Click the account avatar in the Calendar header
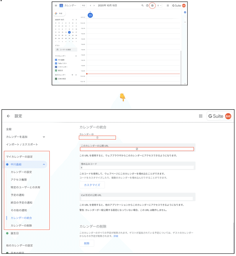 pyautogui.click(x=184, y=6)
